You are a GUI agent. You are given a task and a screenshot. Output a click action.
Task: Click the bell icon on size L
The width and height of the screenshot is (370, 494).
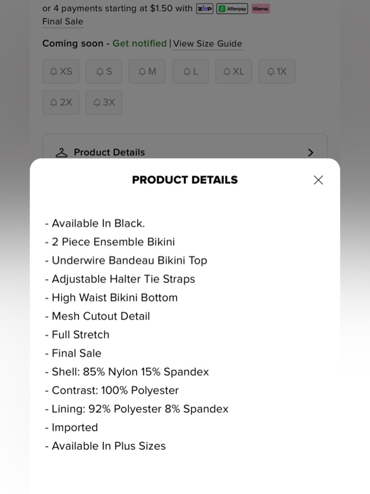pos(187,72)
